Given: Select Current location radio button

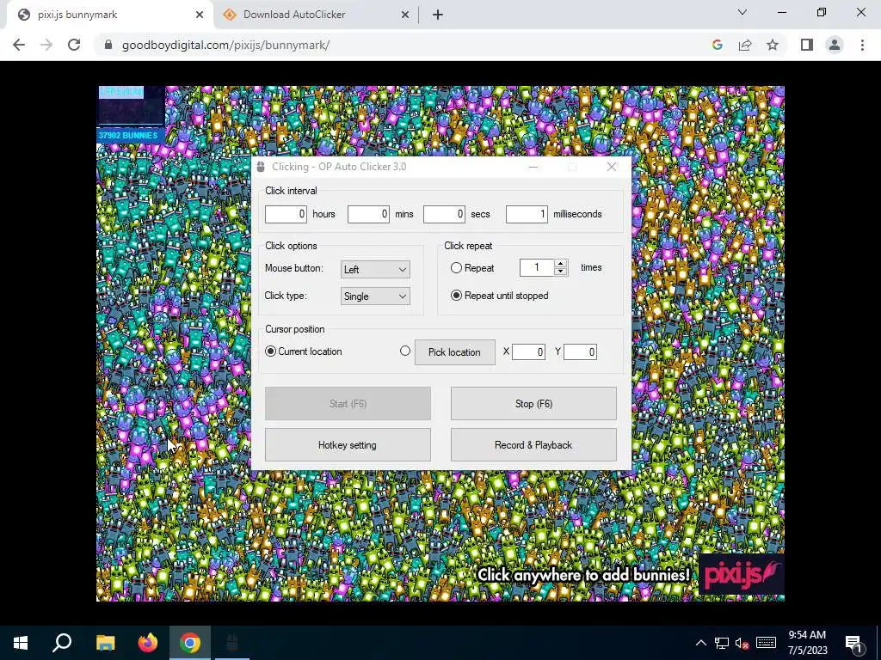Looking at the screenshot, I should (x=270, y=351).
